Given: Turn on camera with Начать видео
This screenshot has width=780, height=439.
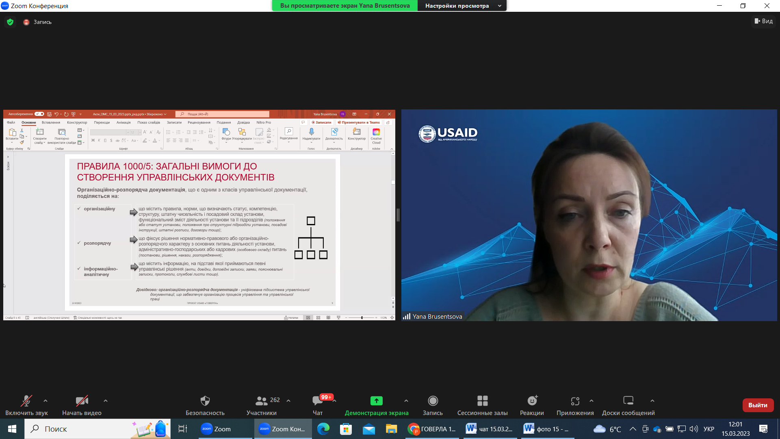Looking at the screenshot, I should tap(82, 401).
